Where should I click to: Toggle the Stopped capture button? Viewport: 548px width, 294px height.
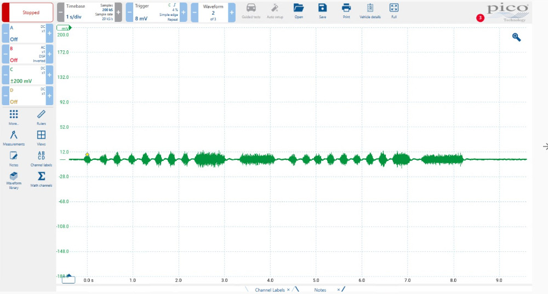coord(31,12)
